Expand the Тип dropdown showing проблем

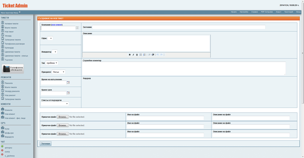[x=52, y=63]
